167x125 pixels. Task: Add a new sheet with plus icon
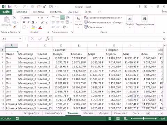[148, 113]
